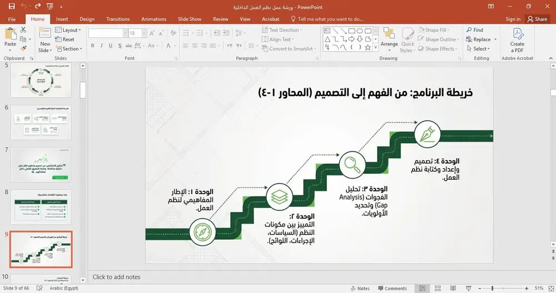The image size is (556, 293).
Task: Click the fit slide to window icon
Action: (550, 289)
